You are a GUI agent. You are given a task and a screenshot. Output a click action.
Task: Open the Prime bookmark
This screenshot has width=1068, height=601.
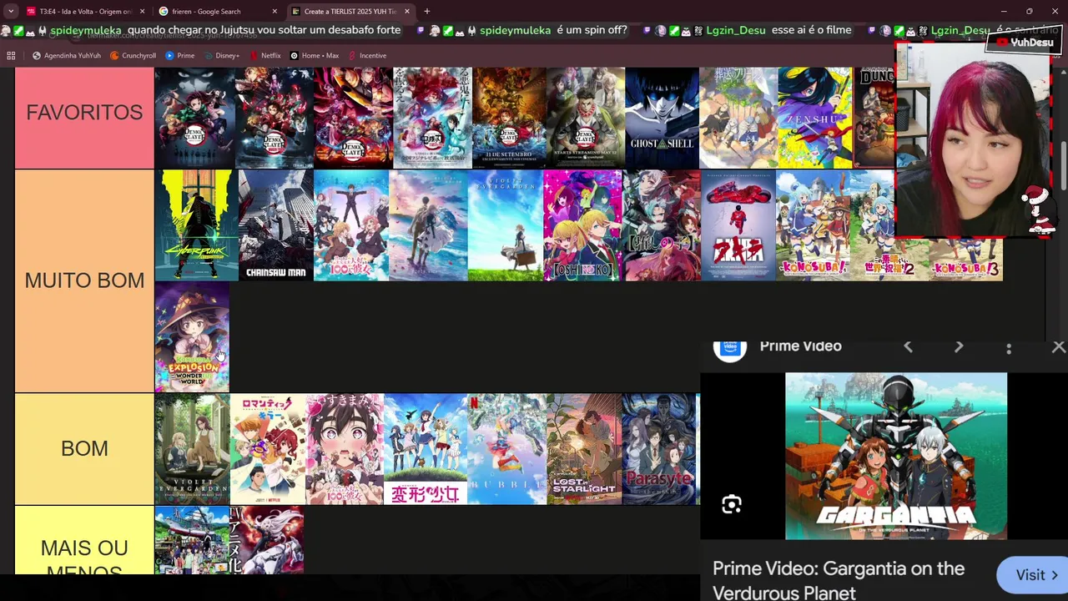click(x=180, y=56)
